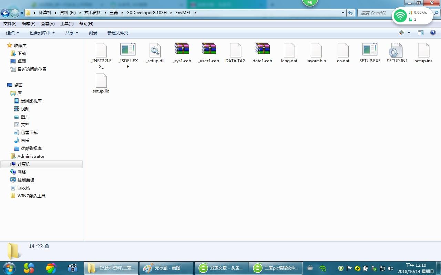
Task: Select the _setup.dll file icon
Action: coord(155,50)
